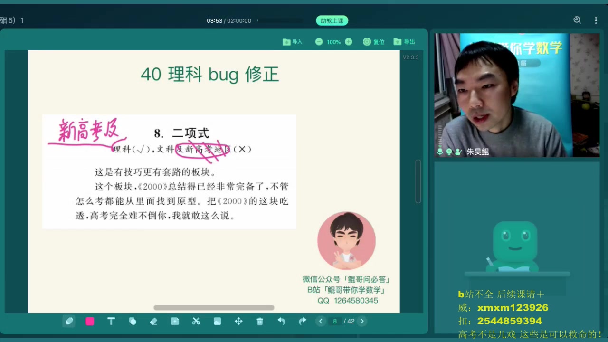This screenshot has height=342, width=608.
Task: Click the whiteboard horizontal scrollbar
Action: pos(214,308)
